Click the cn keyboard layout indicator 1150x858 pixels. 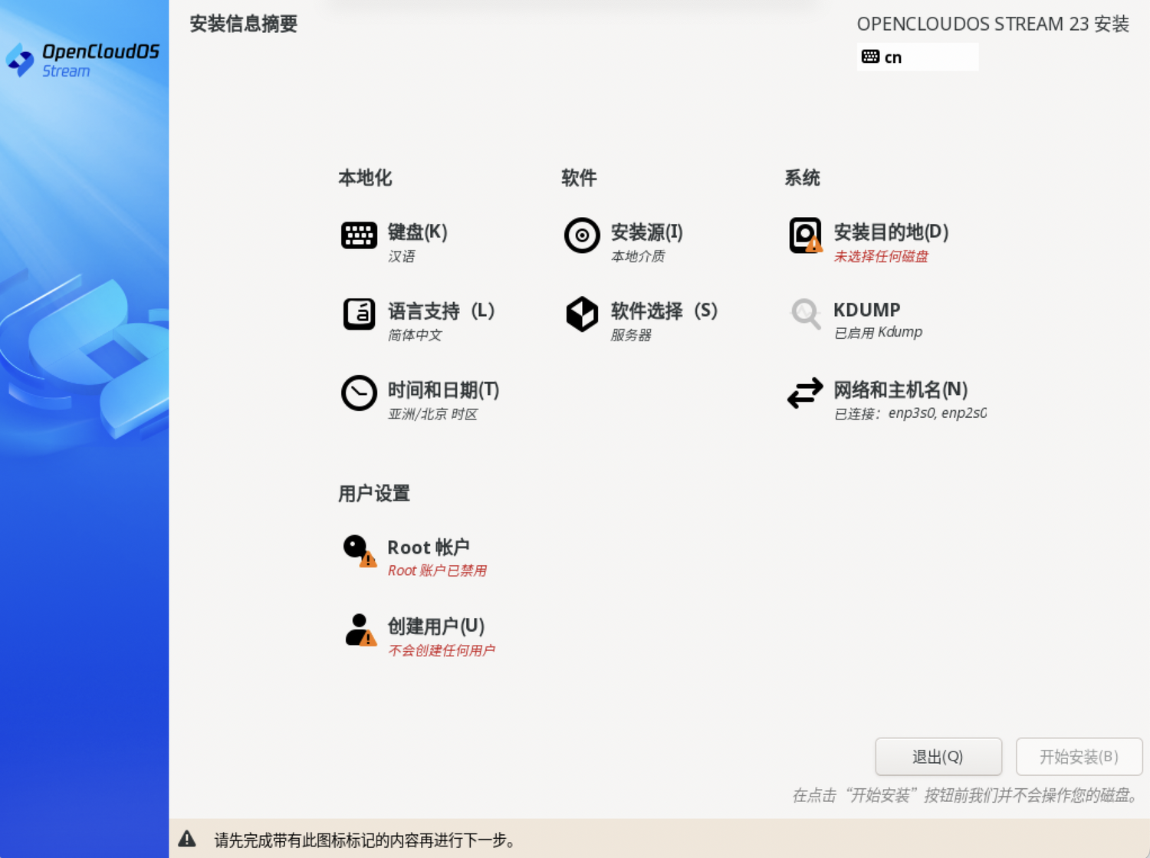pyautogui.click(x=918, y=57)
